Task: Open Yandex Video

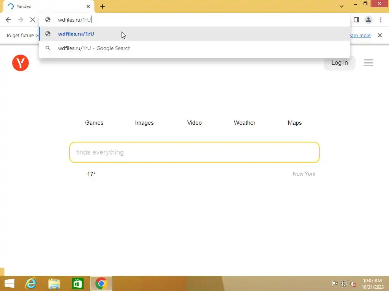Action: pos(194,123)
